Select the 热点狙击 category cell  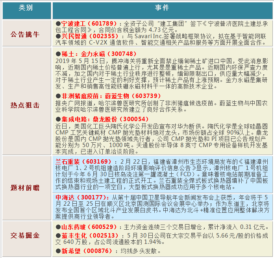[27, 101]
